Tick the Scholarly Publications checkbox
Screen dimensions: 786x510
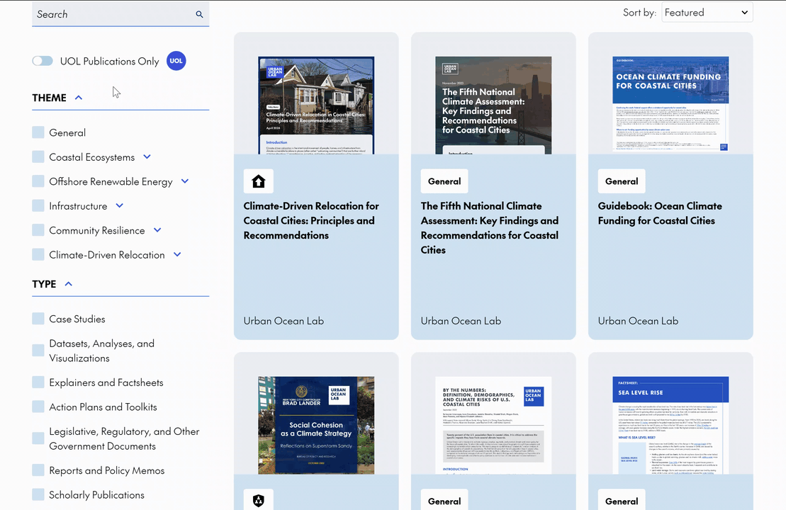coord(38,494)
